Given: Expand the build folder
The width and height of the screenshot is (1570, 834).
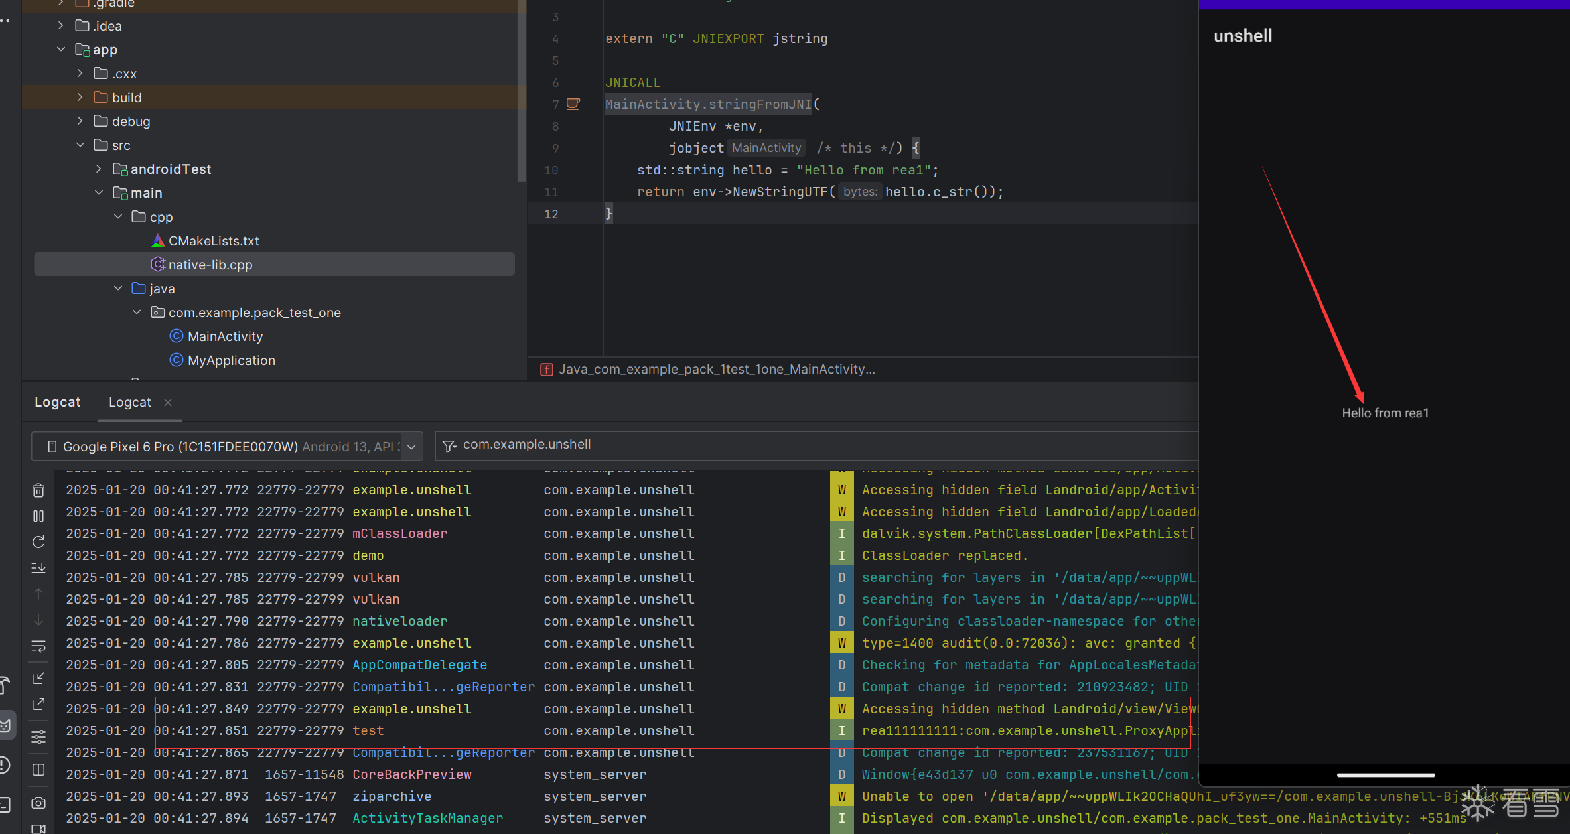Looking at the screenshot, I should (80, 97).
